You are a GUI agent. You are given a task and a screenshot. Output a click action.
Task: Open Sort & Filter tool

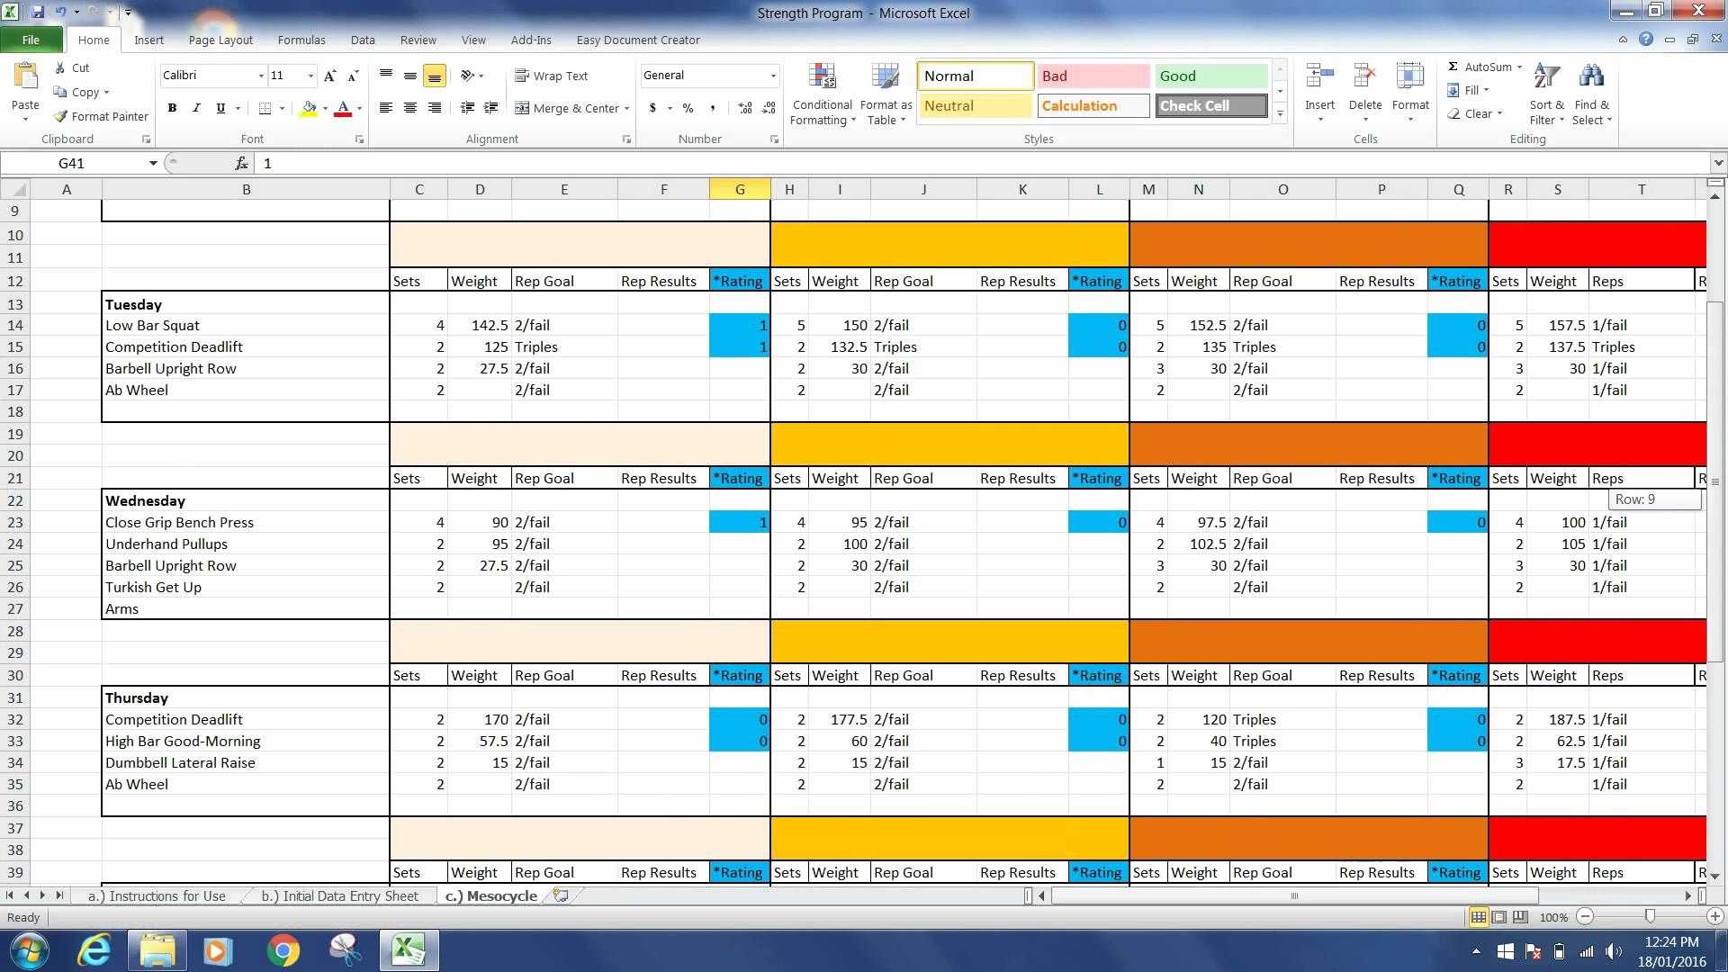pyautogui.click(x=1546, y=79)
